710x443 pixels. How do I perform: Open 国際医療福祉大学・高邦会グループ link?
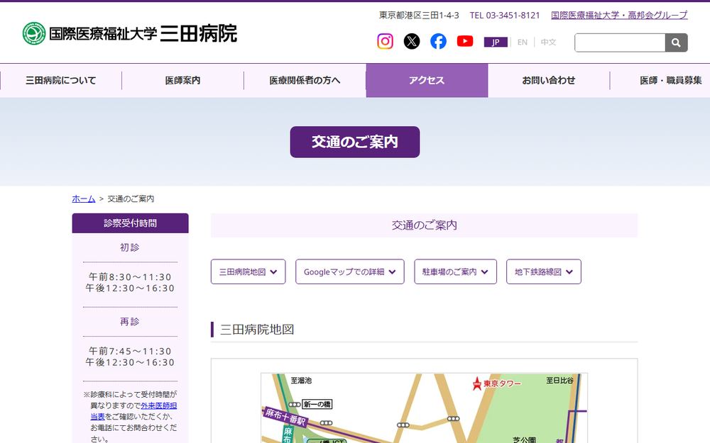[x=619, y=15]
